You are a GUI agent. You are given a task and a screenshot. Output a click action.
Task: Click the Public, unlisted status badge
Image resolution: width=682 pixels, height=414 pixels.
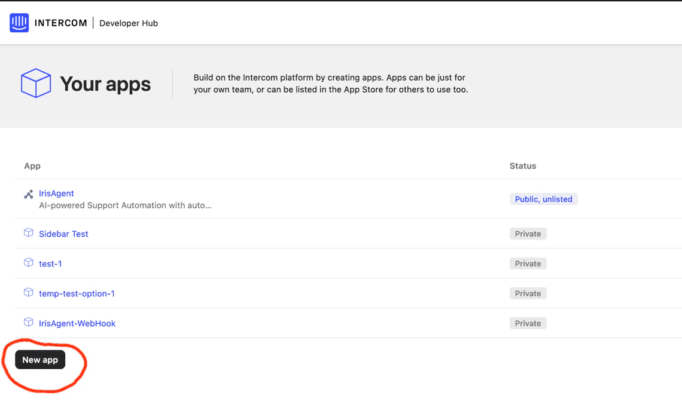tap(544, 199)
